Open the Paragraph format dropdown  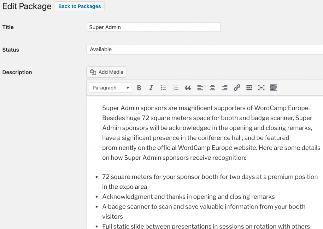[x=110, y=88]
